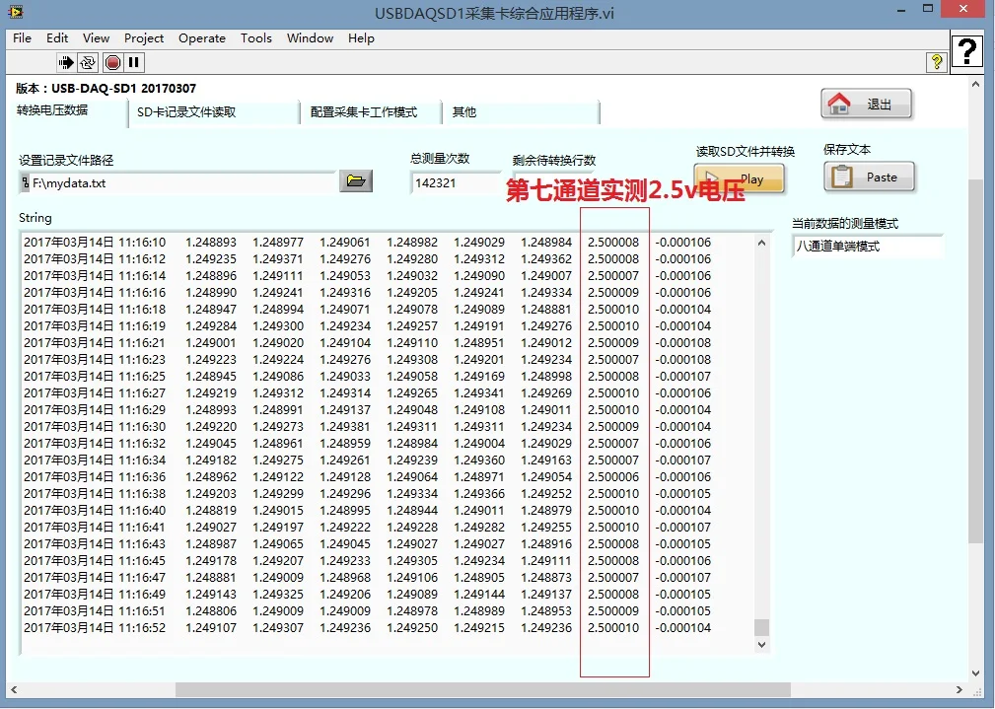Image resolution: width=995 pixels, height=709 pixels.
Task: Select the 配置采集卡工作模式 tab
Action: 364,112
